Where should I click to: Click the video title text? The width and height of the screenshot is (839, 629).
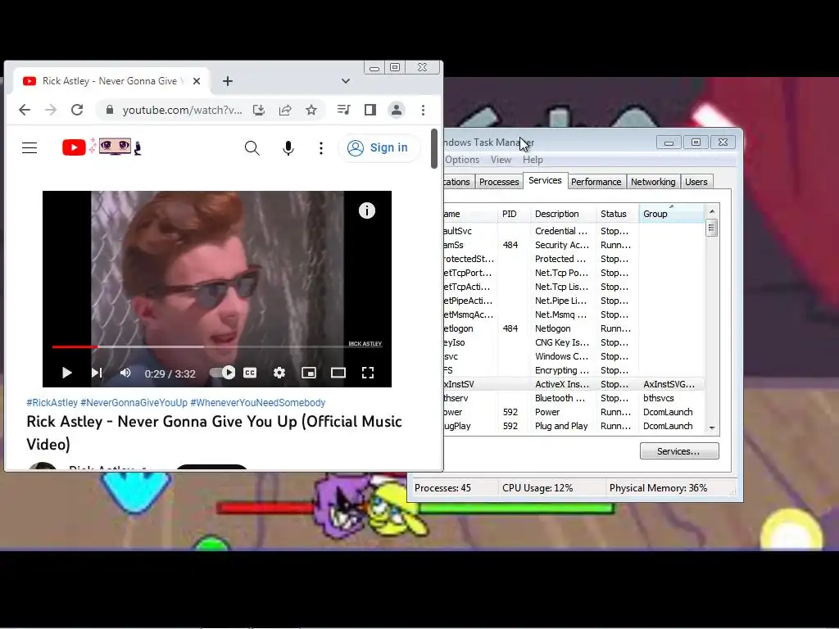click(x=214, y=432)
